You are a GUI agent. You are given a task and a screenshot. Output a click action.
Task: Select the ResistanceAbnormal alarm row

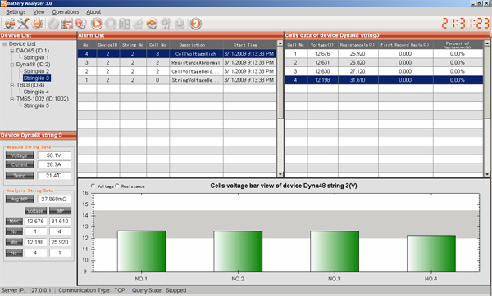pos(176,63)
